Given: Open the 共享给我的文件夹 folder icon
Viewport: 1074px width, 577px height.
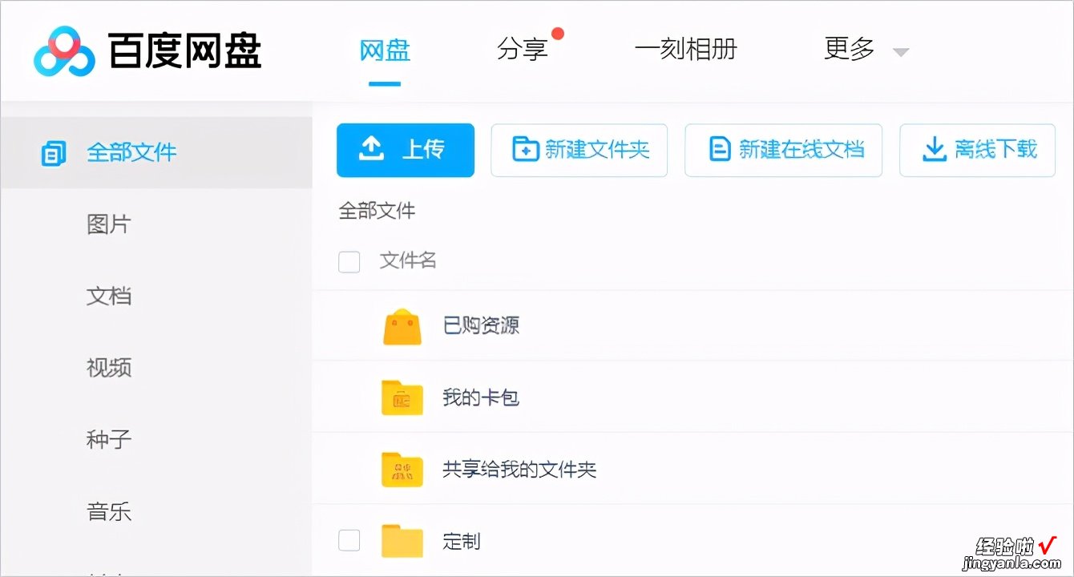Looking at the screenshot, I should coord(402,469).
